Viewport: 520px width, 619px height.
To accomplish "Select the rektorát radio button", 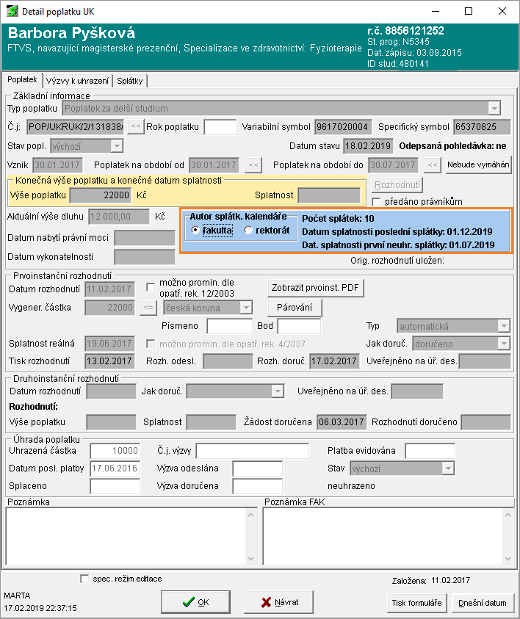I will [248, 231].
